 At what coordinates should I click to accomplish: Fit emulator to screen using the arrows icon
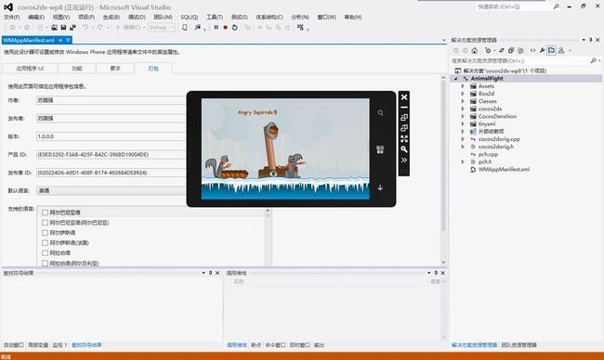click(403, 139)
